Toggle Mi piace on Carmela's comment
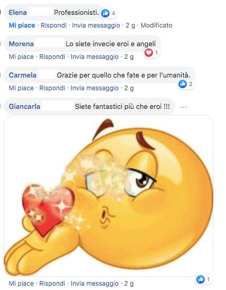This screenshot has height=290, width=226. coord(21,88)
